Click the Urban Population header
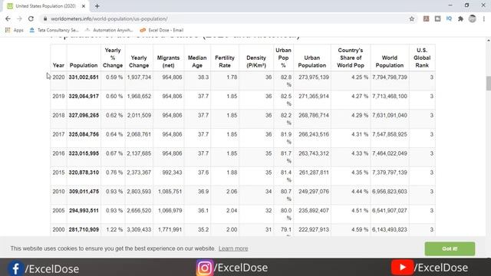Viewport: 491px width, 276px height. [312, 61]
